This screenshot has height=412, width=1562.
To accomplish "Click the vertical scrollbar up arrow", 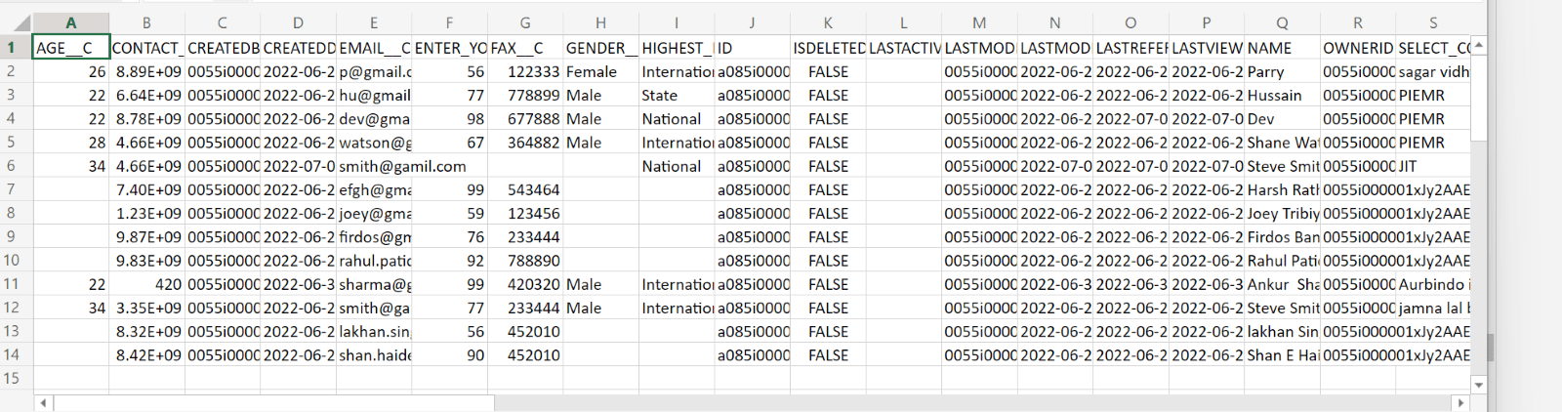I will click(1479, 46).
